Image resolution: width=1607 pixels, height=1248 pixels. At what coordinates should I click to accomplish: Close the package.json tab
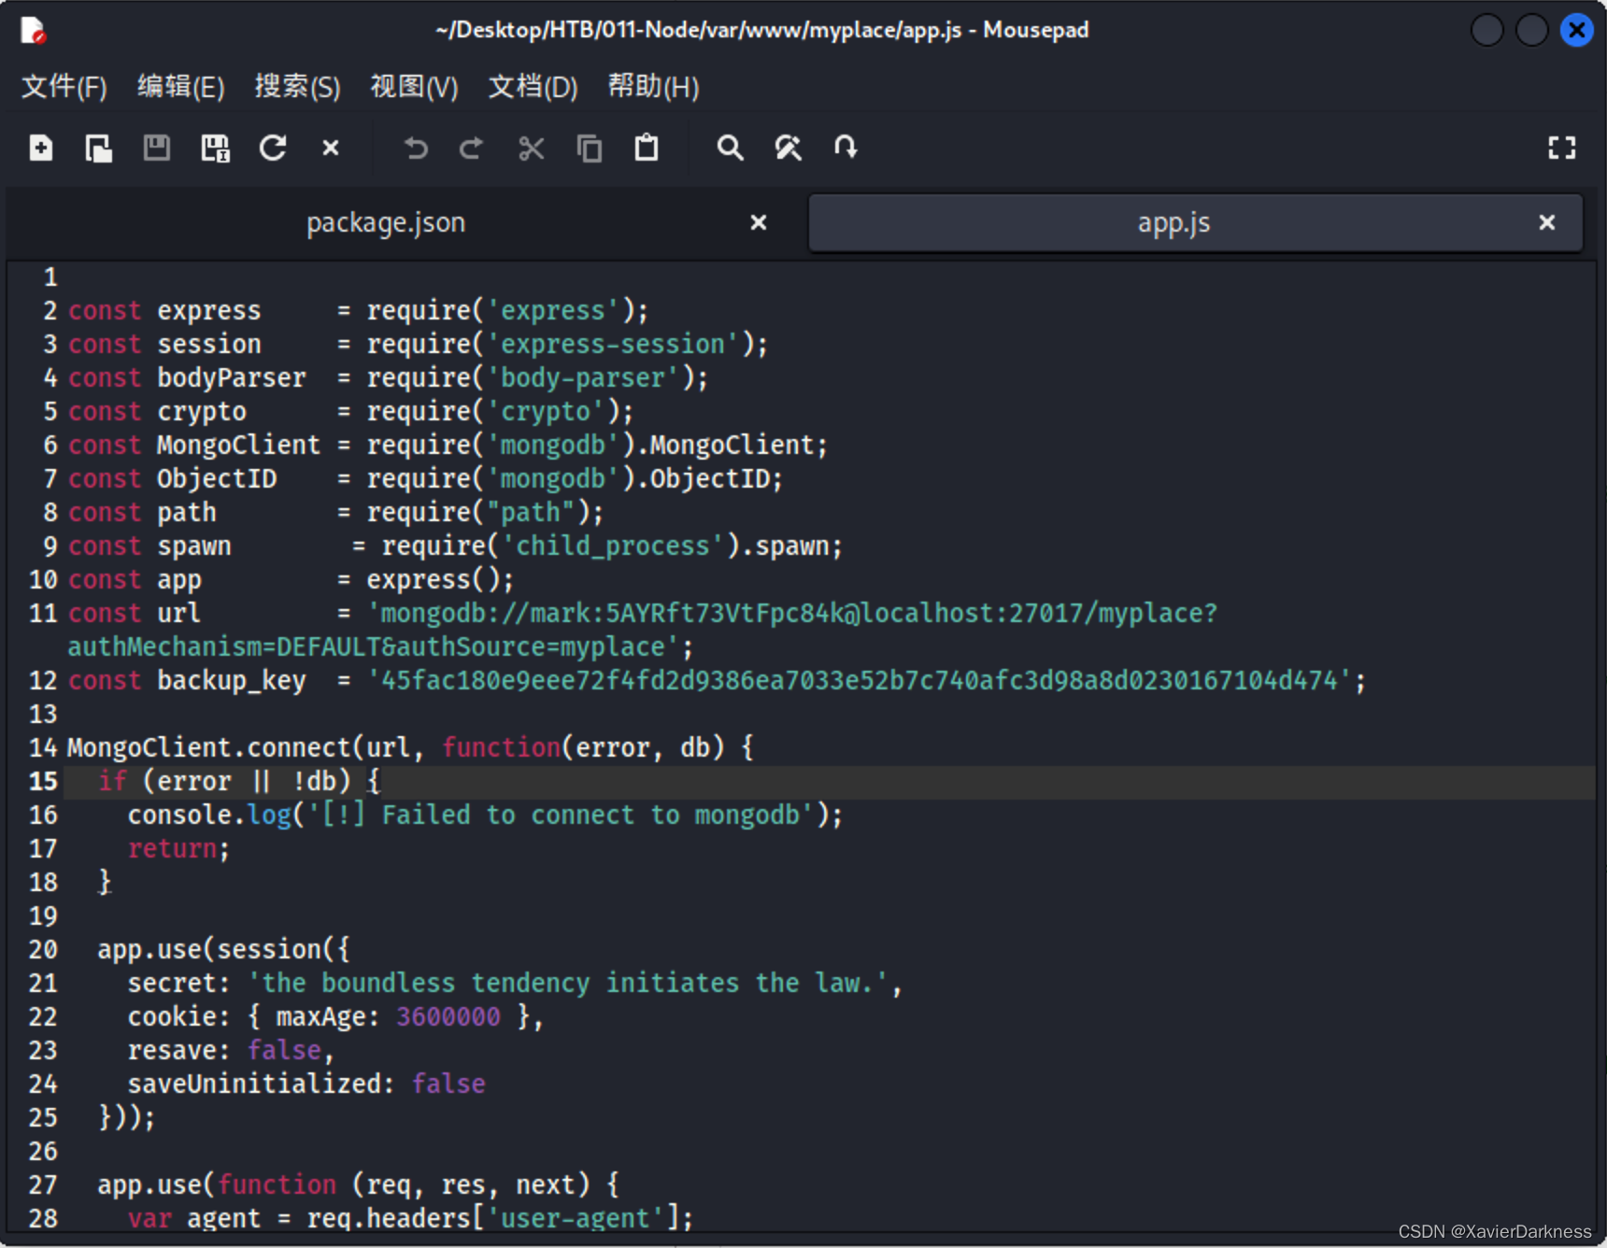[x=759, y=222]
